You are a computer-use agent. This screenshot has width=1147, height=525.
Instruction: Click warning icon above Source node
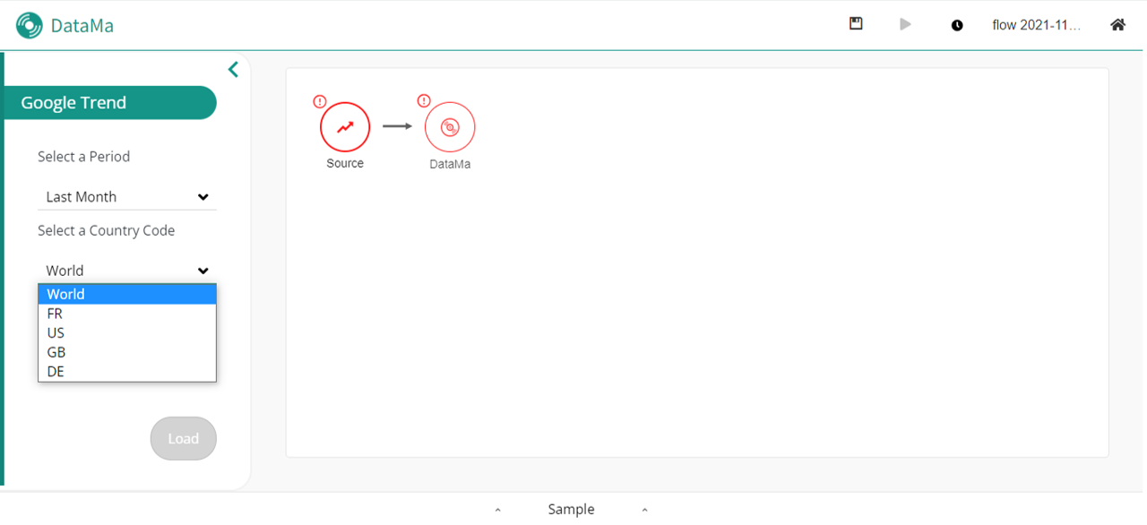[320, 101]
